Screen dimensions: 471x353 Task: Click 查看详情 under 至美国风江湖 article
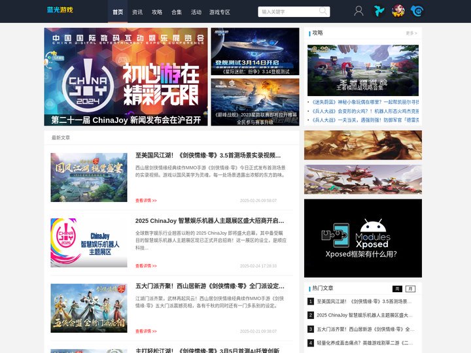[146, 201]
